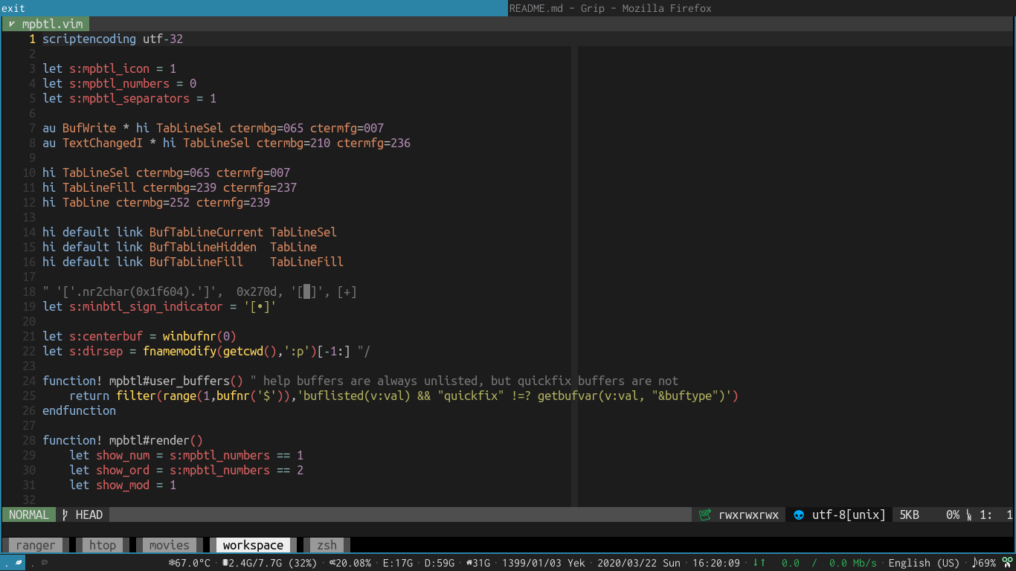
Task: Click the memory icon beside 2.4G/7.7G
Action: coord(225,563)
